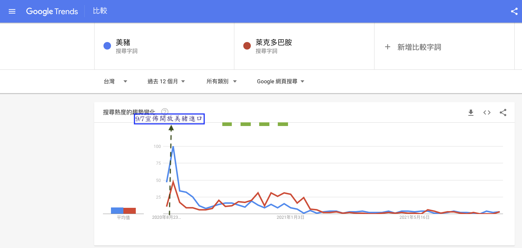Click the Google Trends logo
The width and height of the screenshot is (522, 248).
click(x=52, y=11)
